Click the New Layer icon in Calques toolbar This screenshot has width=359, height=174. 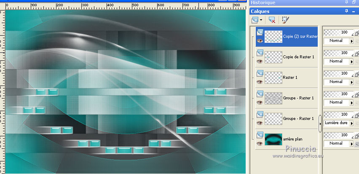pos(255,20)
